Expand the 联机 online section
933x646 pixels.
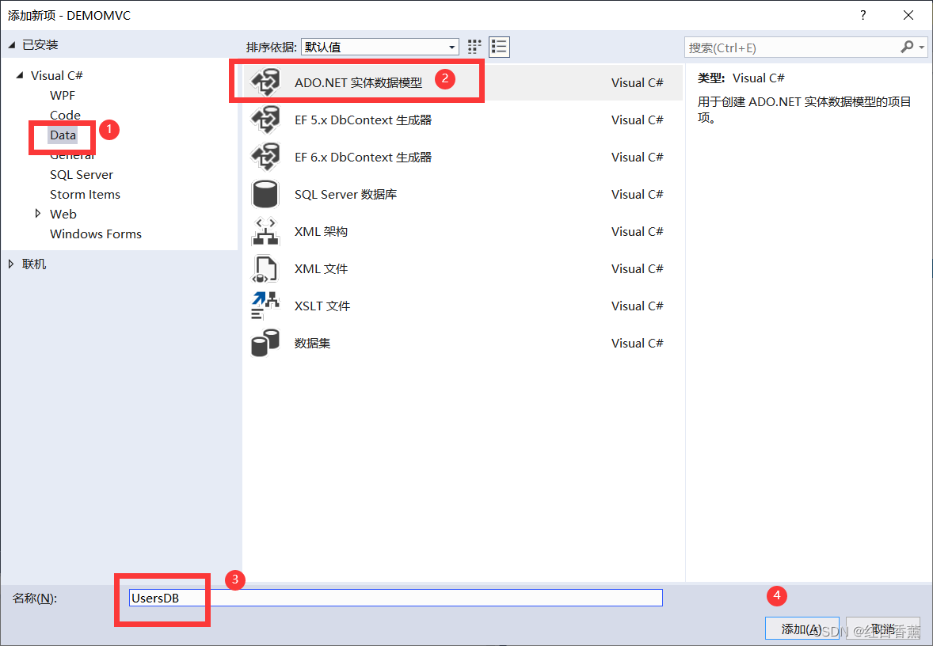coord(11,264)
